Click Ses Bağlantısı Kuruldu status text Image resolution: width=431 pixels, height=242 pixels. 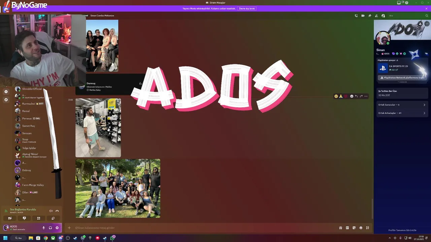23,209
